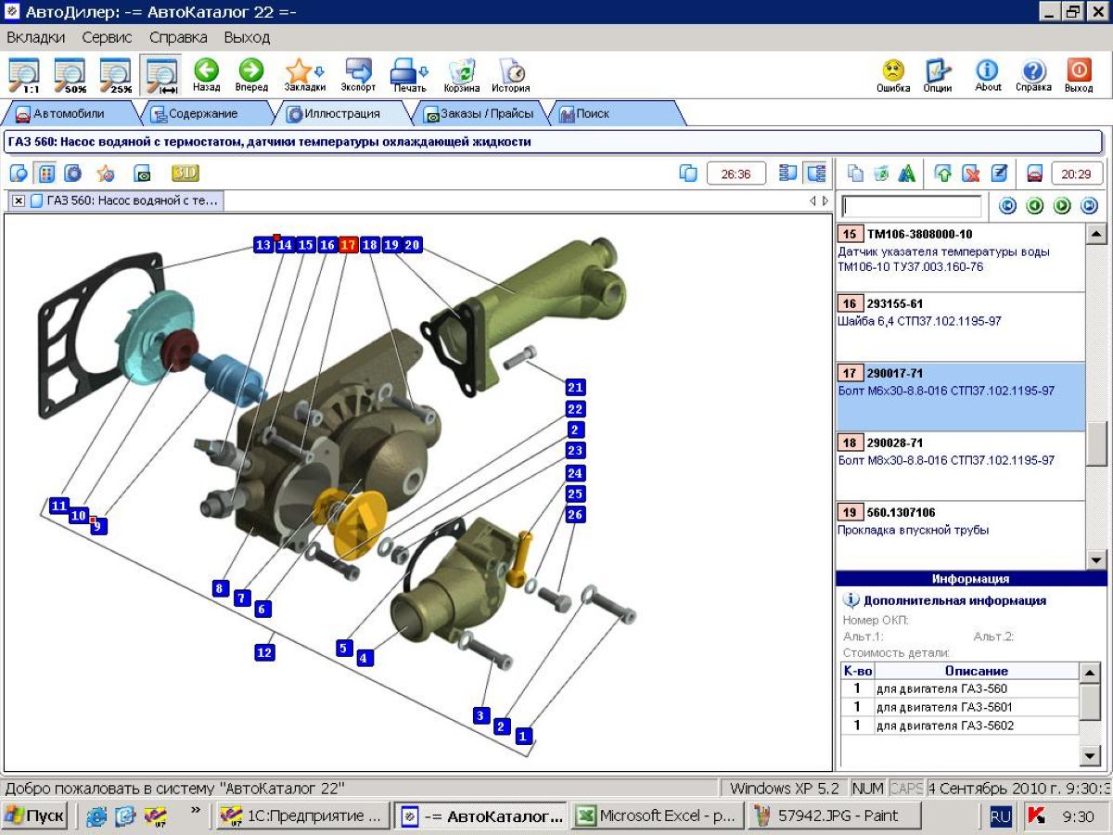
Task: Click the blue ring icon in illustration toolbar
Action: pyautogui.click(x=72, y=173)
